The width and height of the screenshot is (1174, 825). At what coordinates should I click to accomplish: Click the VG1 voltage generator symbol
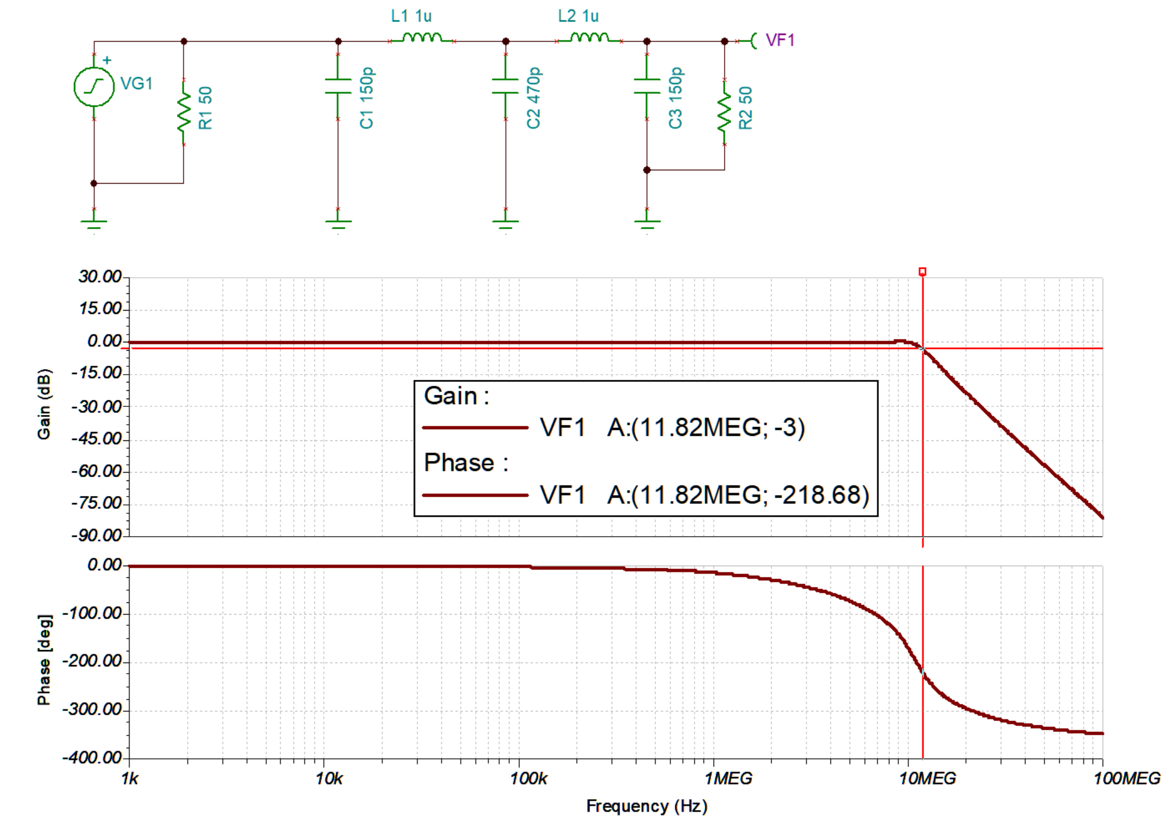(94, 87)
